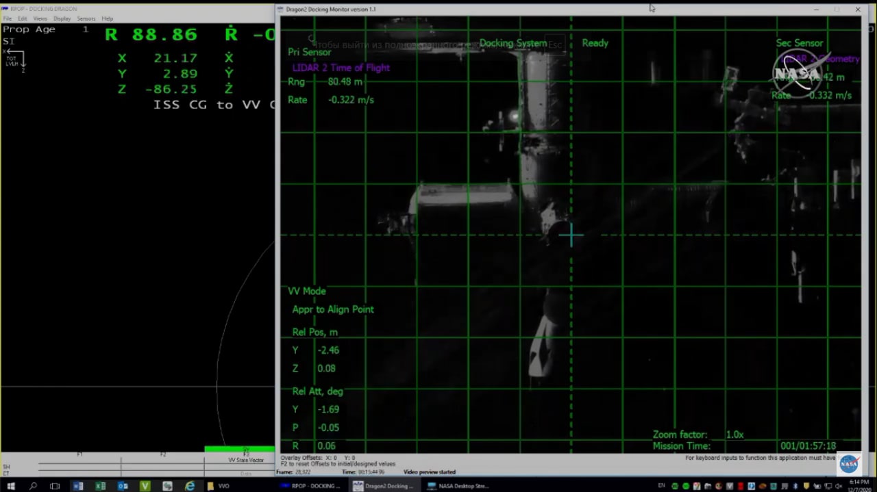Open the Display menu in RPOP window
The width and height of the screenshot is (877, 492).
click(62, 18)
